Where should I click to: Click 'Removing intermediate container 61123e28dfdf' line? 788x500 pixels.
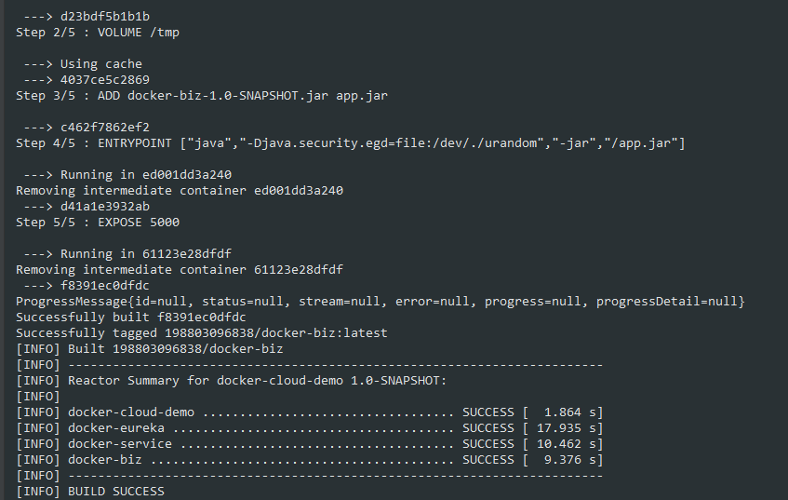(180, 270)
